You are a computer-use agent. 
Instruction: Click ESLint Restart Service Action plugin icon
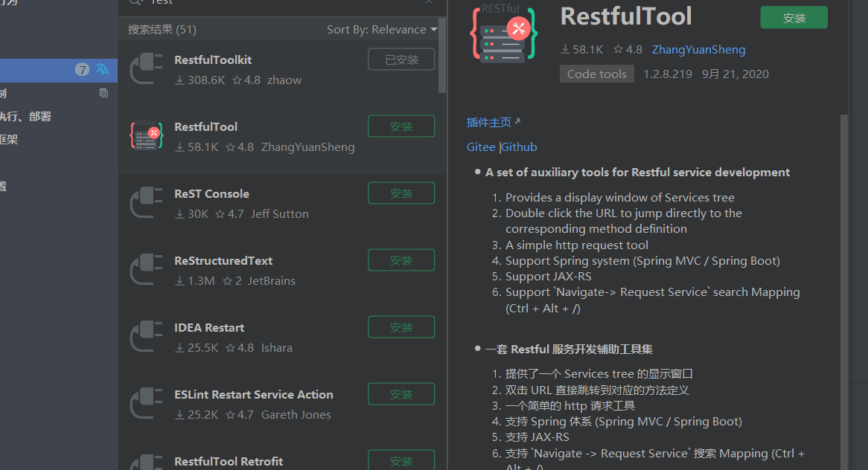click(146, 403)
